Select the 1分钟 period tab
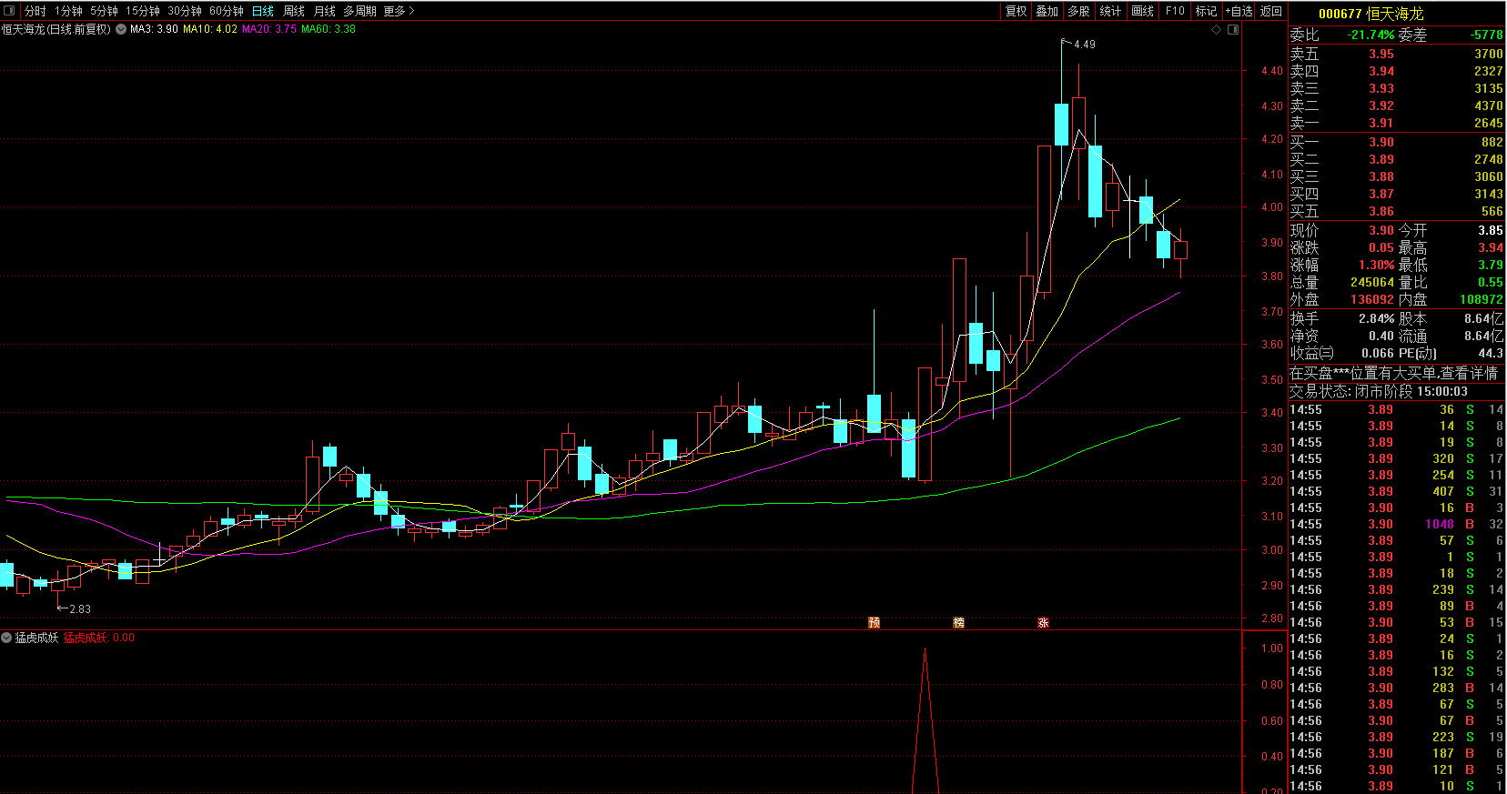The width and height of the screenshot is (1507, 794). pos(68,11)
